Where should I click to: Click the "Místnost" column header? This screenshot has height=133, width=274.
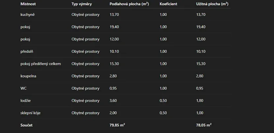click(28, 4)
